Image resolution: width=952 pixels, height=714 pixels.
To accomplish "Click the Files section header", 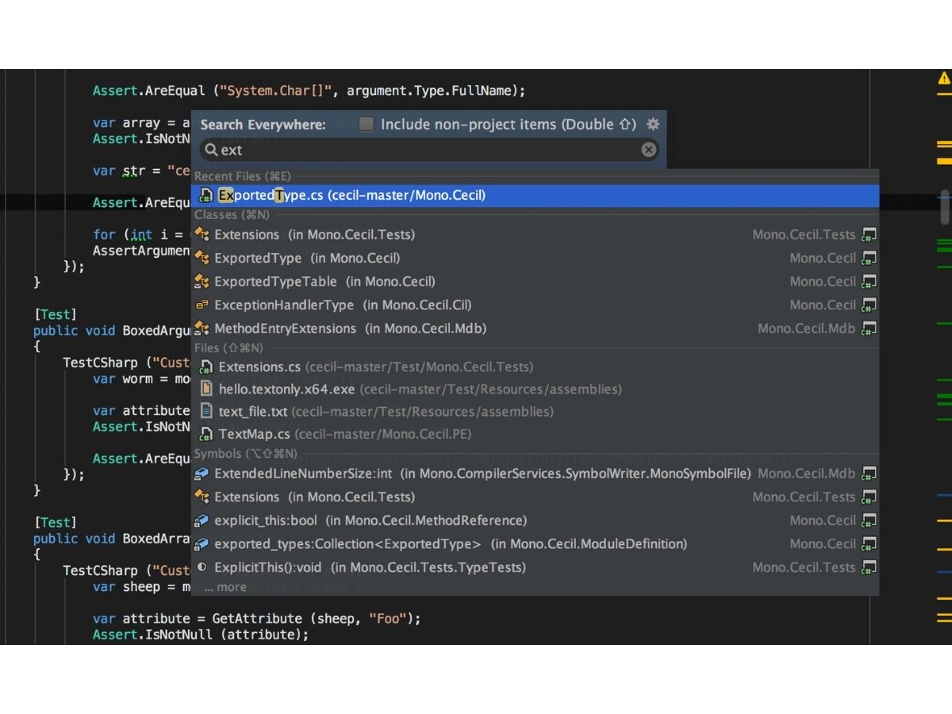I will click(228, 347).
